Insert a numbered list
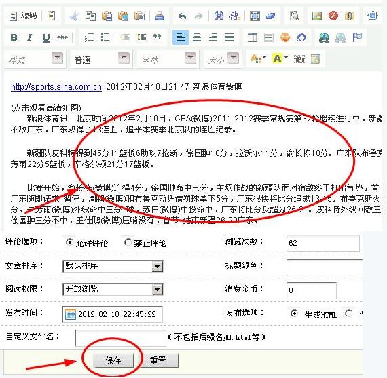This screenshot has height=378, width=387. [89, 37]
